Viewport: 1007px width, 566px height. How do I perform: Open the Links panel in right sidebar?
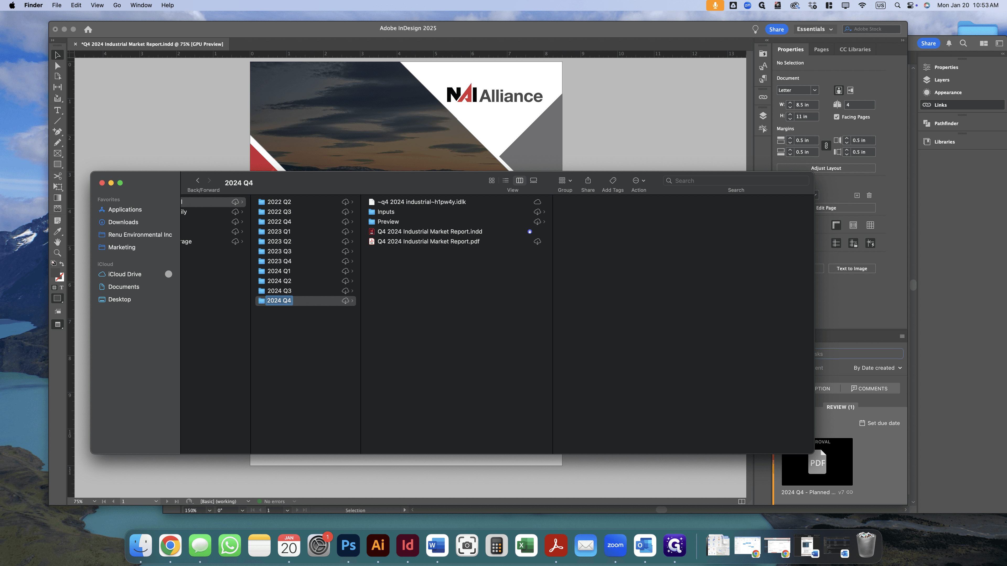[x=962, y=105]
